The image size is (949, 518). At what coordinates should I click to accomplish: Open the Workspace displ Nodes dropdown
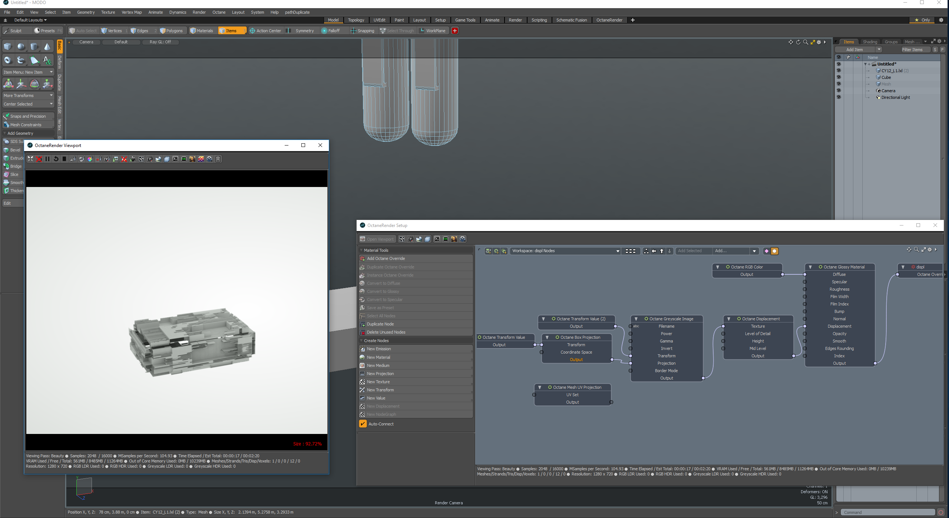click(565, 251)
